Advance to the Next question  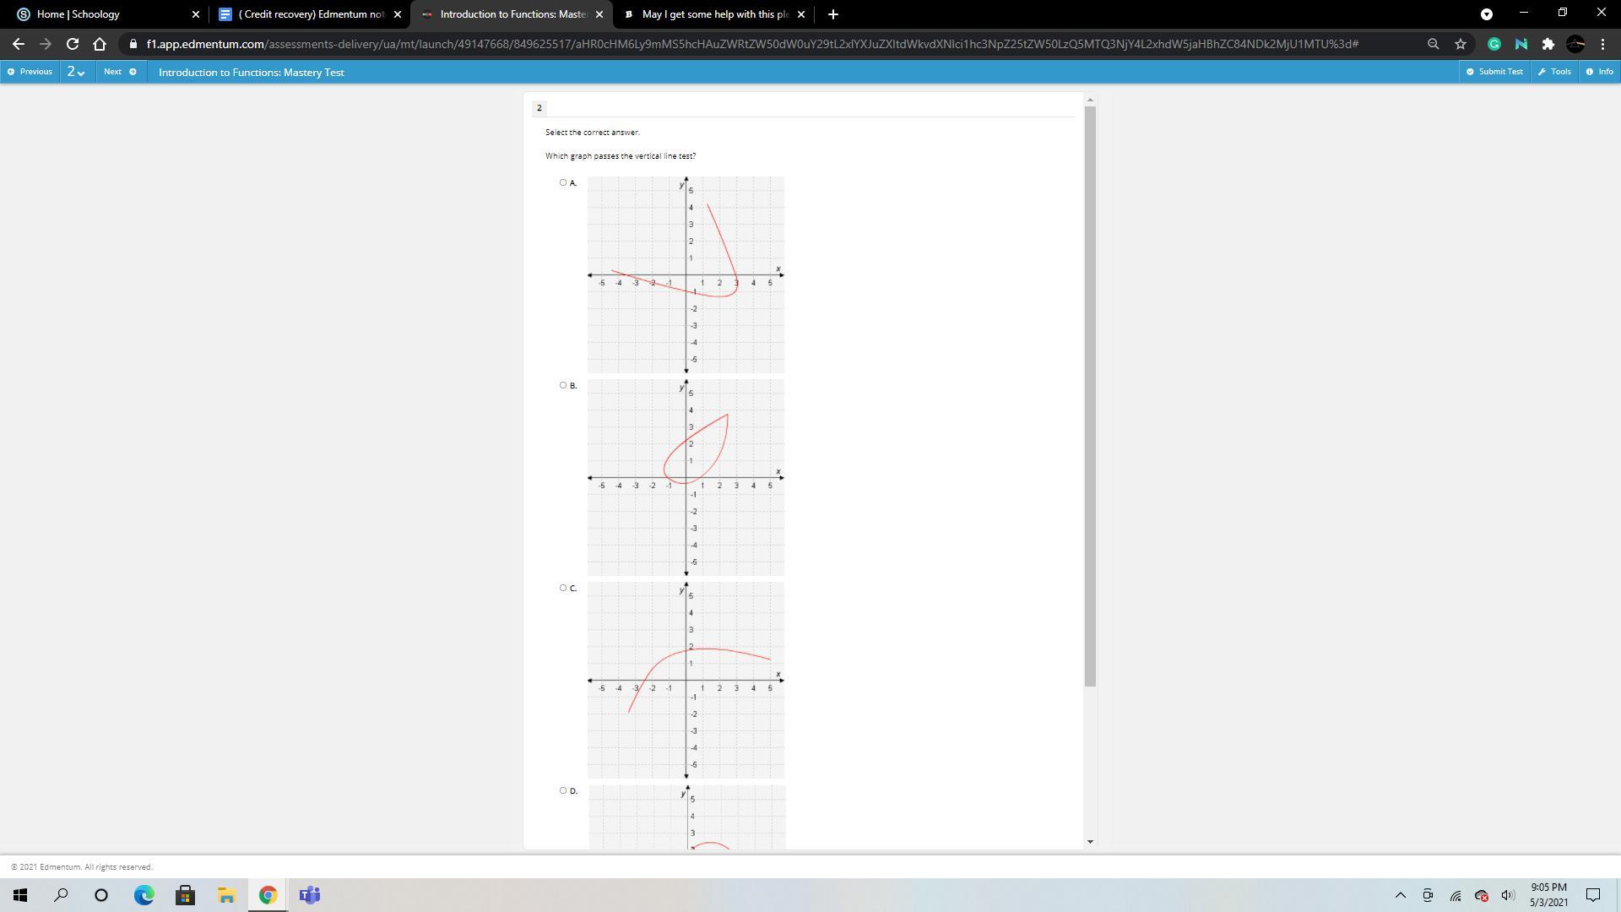point(120,72)
